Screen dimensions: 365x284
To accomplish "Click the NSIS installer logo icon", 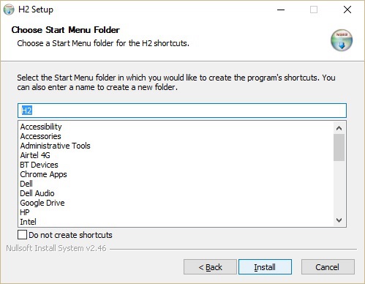I will coord(342,40).
